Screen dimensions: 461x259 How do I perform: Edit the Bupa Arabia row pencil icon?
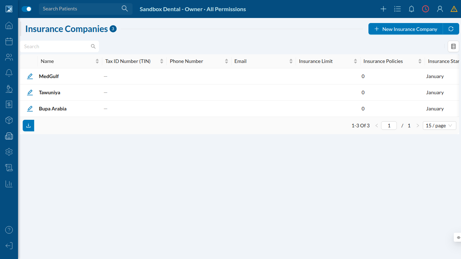(x=30, y=109)
